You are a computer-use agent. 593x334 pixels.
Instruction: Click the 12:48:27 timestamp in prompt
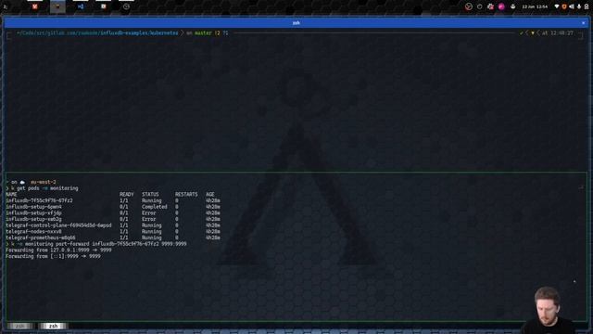(x=561, y=33)
